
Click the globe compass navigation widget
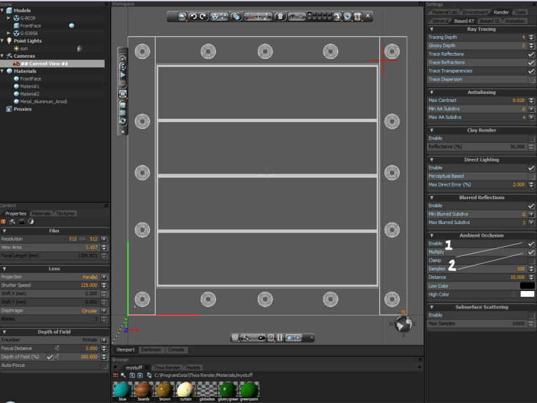pyautogui.click(x=405, y=325)
